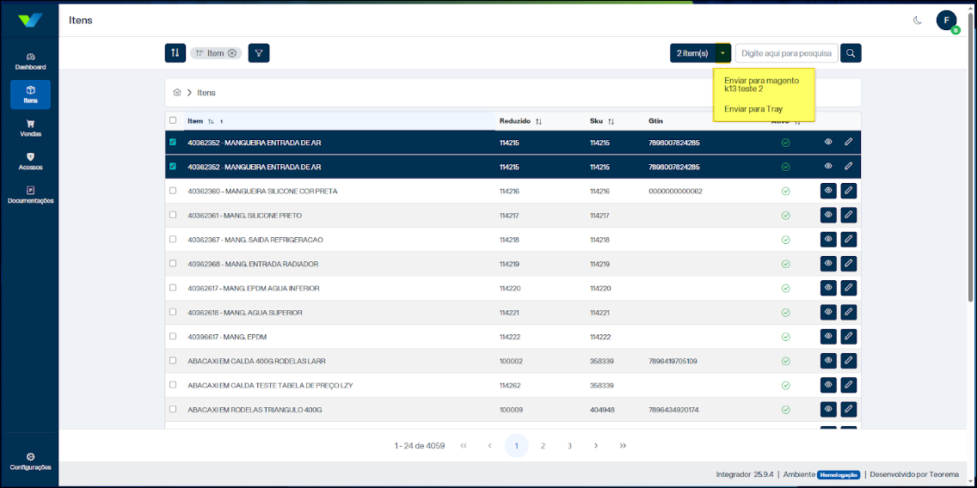
Task: Check MANG. ENTRADA RADIADOR row
Action: pos(173,264)
